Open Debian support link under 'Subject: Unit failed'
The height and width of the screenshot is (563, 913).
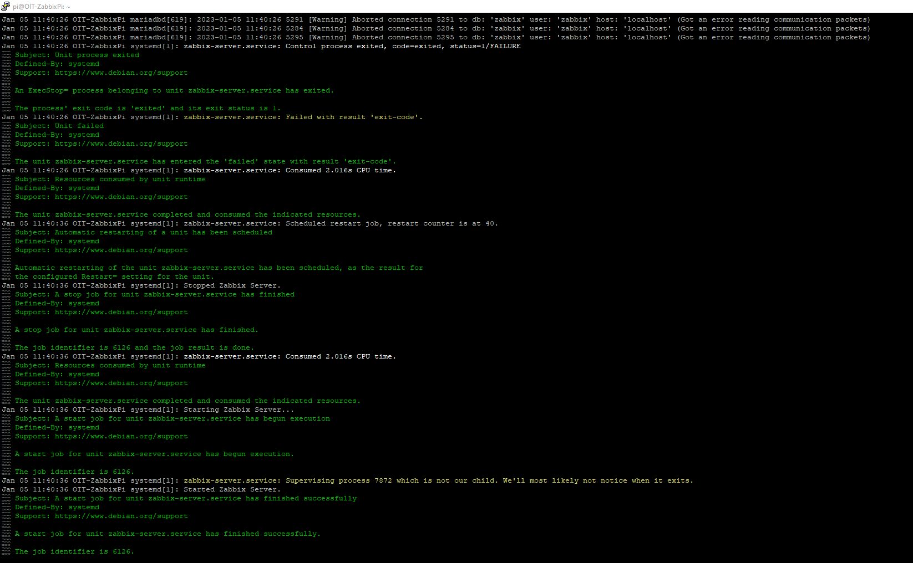pyautogui.click(x=121, y=144)
